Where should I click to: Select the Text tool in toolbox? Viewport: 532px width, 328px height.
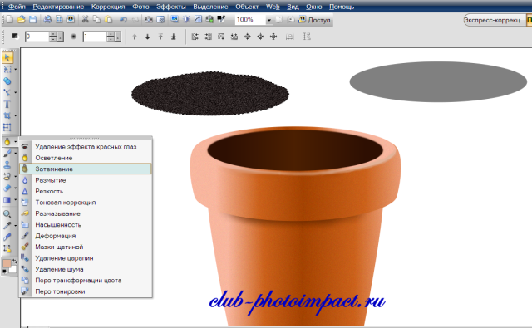[x=7, y=104]
